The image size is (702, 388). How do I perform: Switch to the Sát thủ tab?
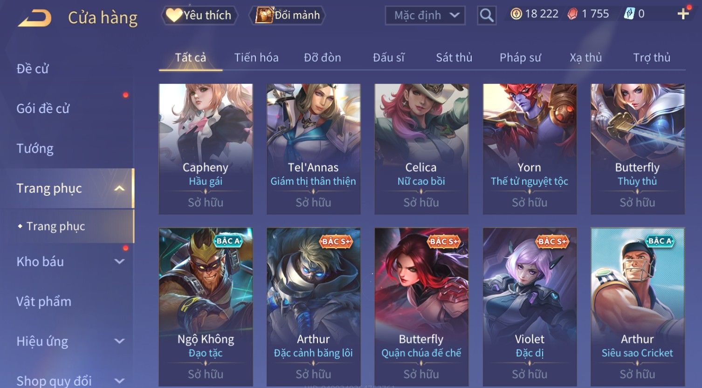coord(454,57)
